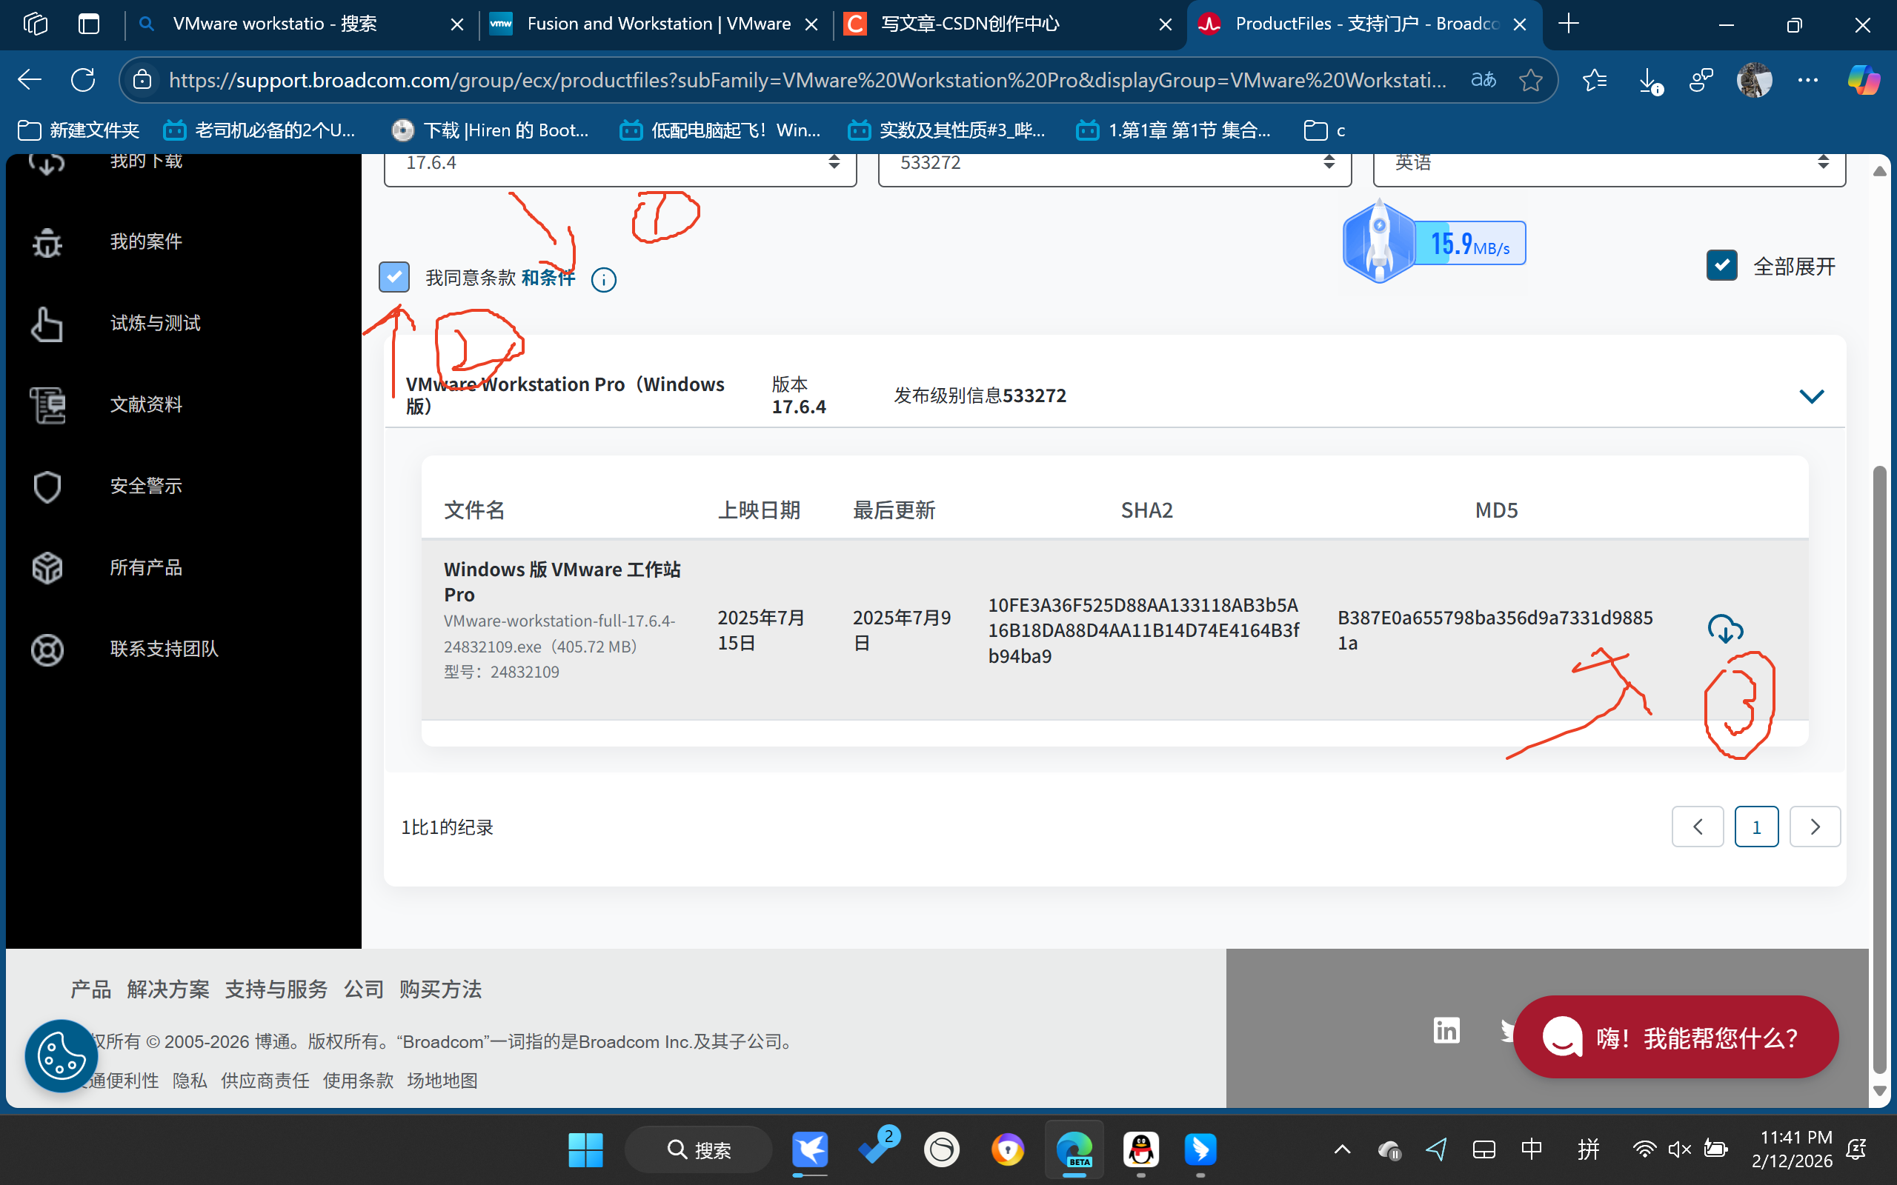Toggle the speaker volume tray icon

pyautogui.click(x=1679, y=1149)
